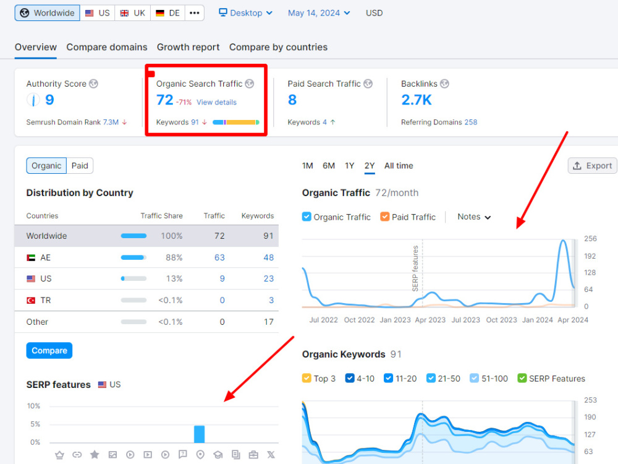Viewport: 618px width, 464px height.
Task: Click the keyword position distribution color bar
Action: (235, 122)
